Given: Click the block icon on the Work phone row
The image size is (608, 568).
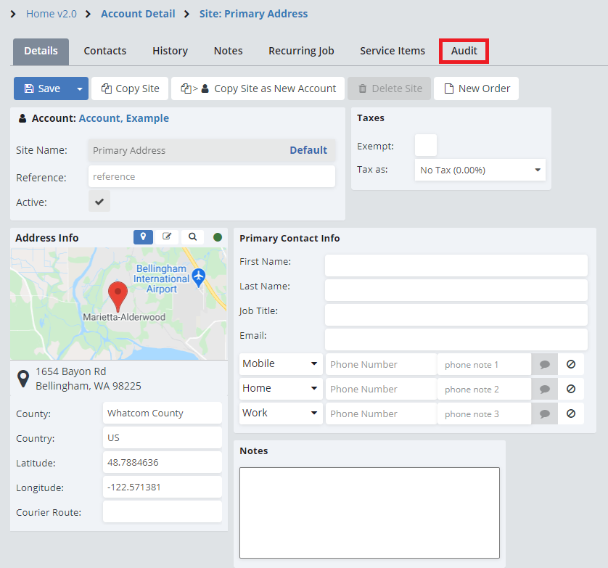Looking at the screenshot, I should click(571, 413).
